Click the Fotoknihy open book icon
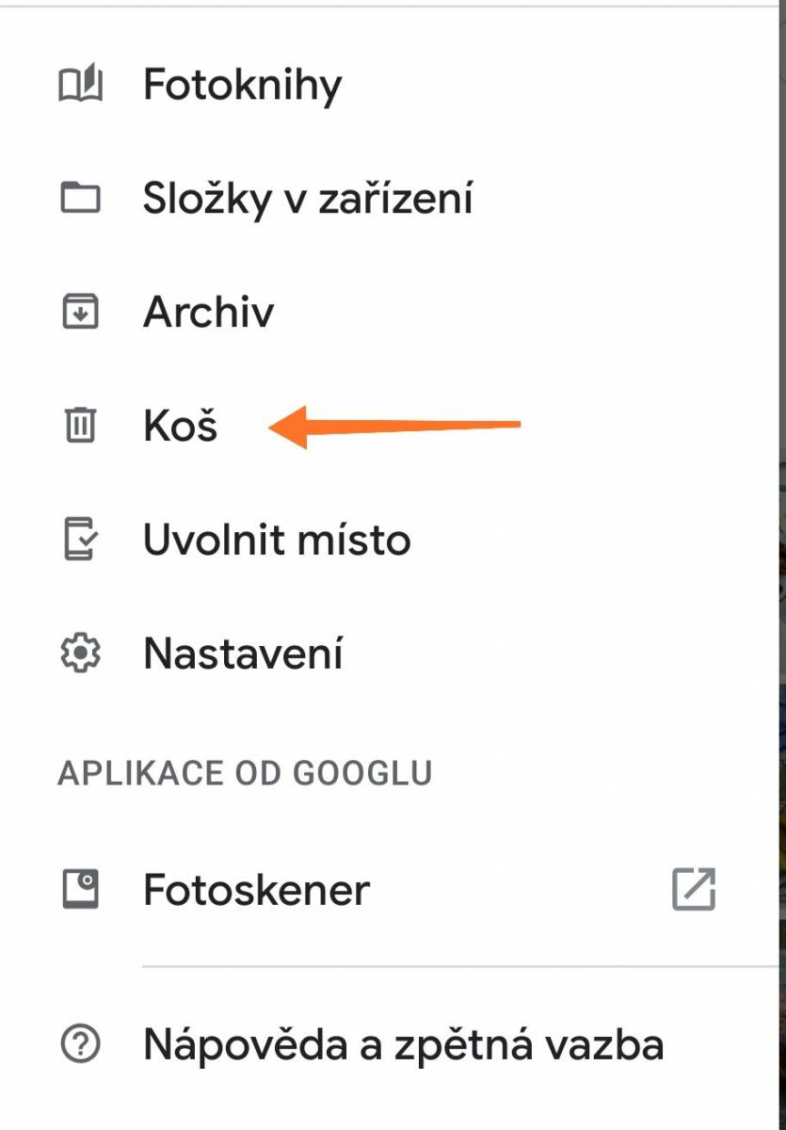 80,86
